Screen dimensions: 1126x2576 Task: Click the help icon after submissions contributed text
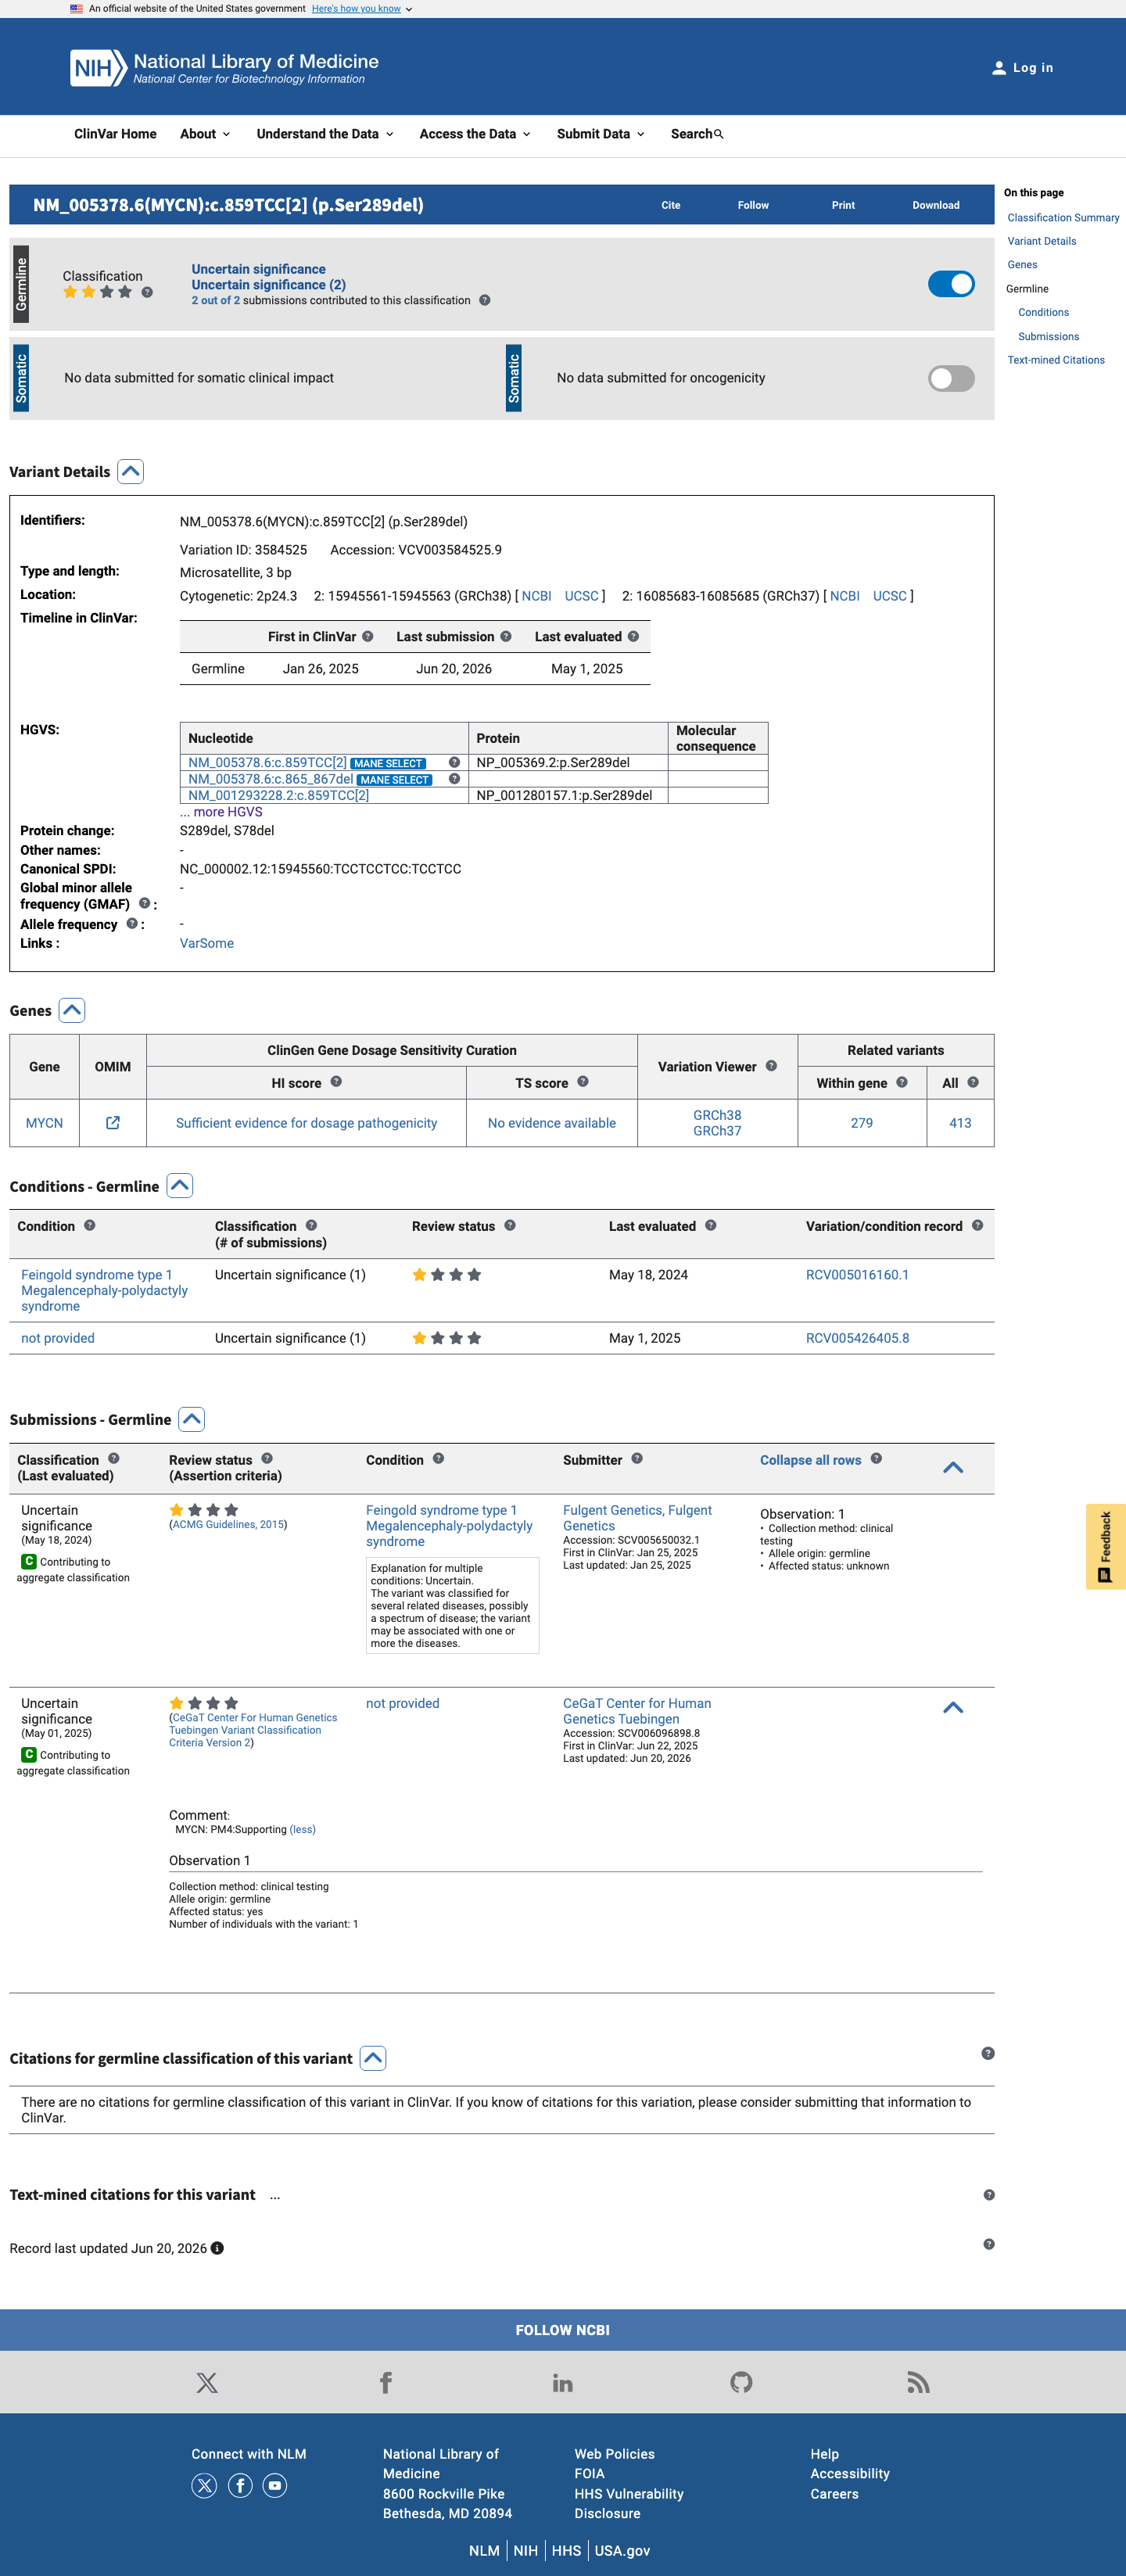484,300
